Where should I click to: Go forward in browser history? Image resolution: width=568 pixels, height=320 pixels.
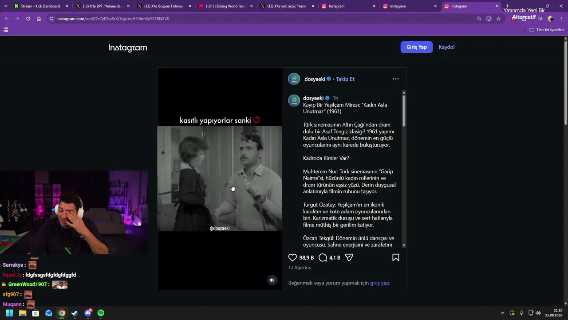(x=17, y=19)
